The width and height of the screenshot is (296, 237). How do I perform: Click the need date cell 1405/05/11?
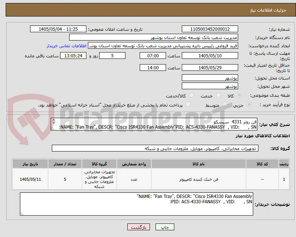pos(30,179)
